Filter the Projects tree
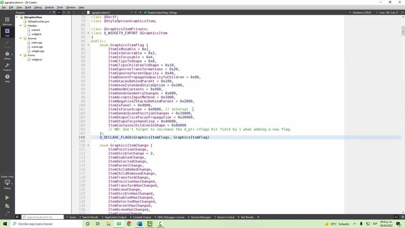Image resolution: width=405 pixels, height=228 pixels. click(x=54, y=13)
